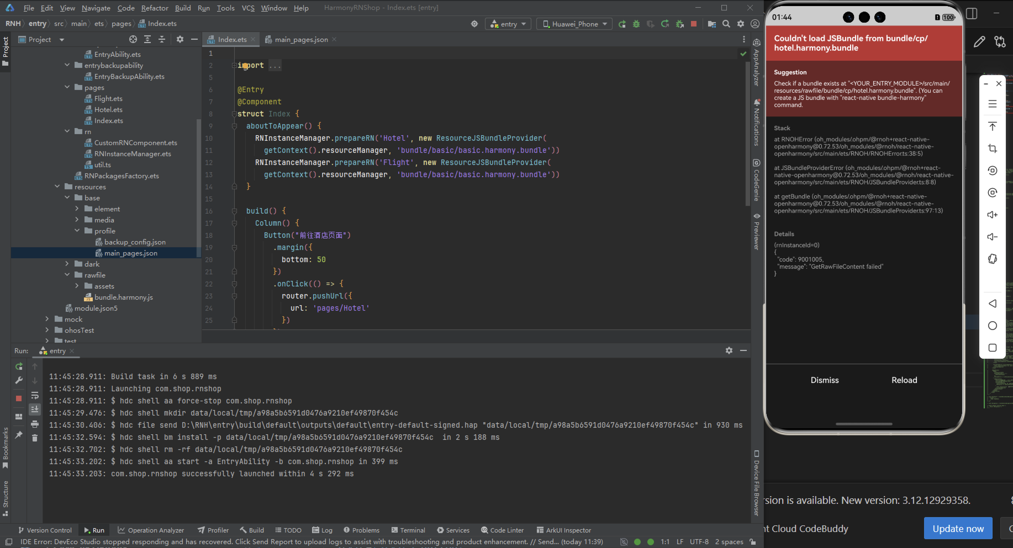The height and width of the screenshot is (548, 1013).
Task: Expand the dark resources folder
Action: pos(67,264)
